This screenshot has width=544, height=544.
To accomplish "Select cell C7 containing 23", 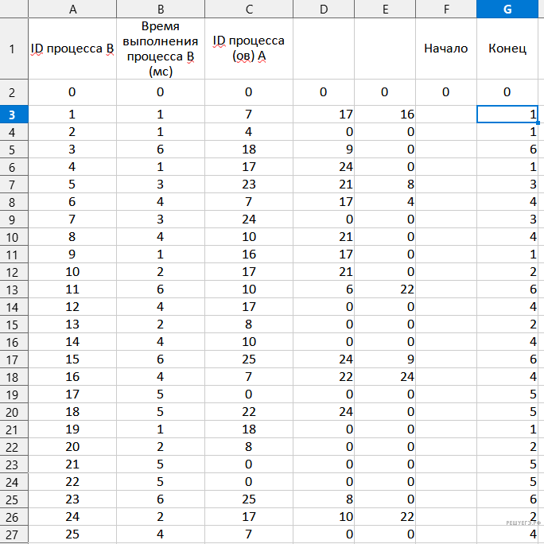I will 249,184.
